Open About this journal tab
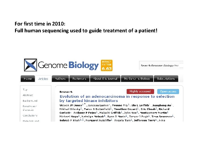The image size is (204, 153). (105, 78)
